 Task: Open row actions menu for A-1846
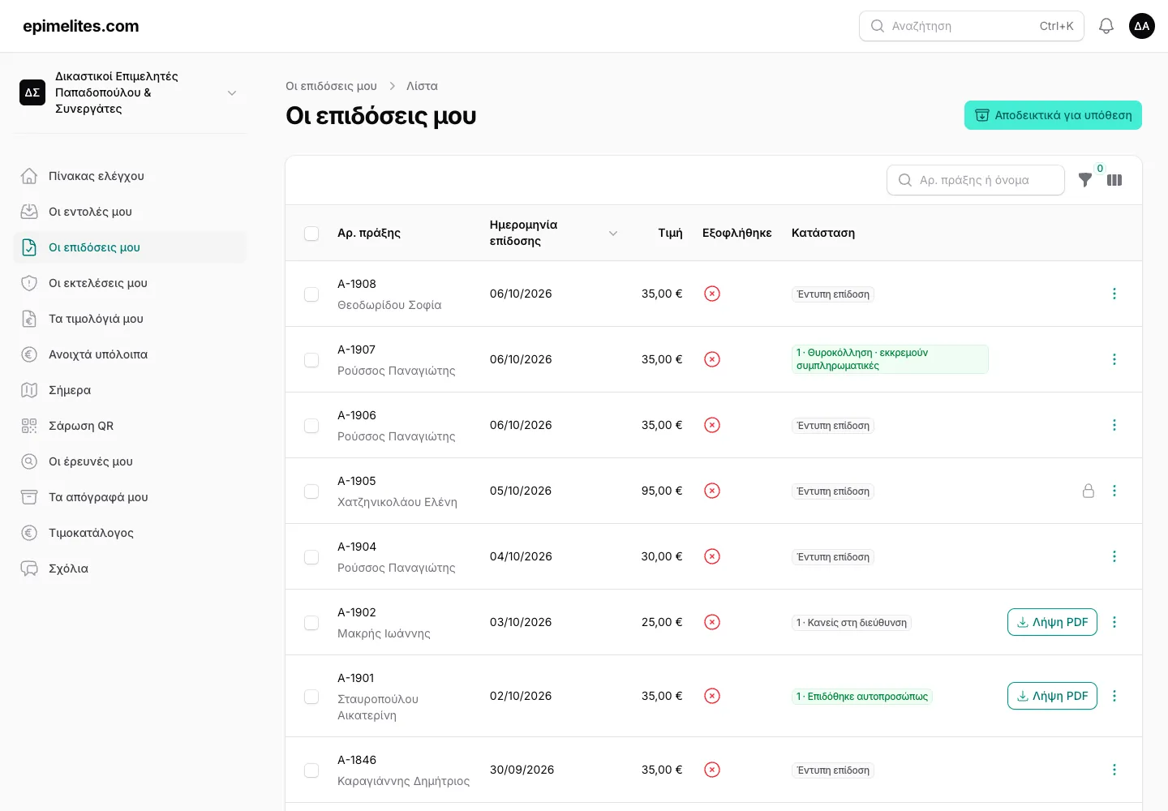[x=1114, y=770]
